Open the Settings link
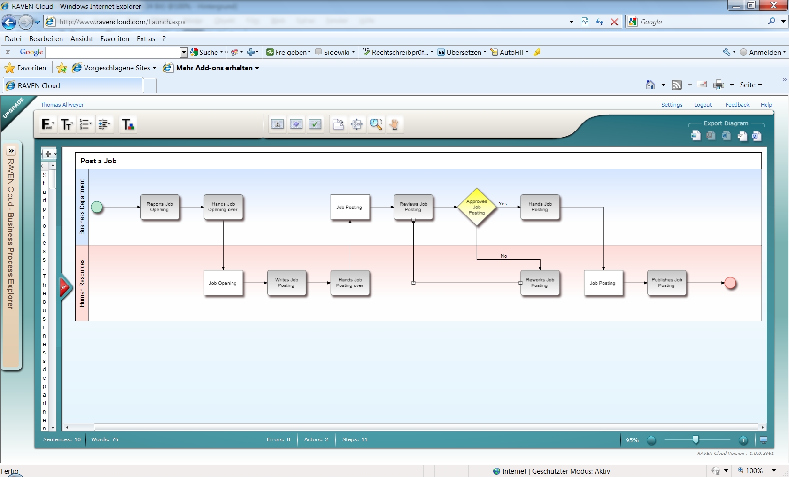 click(x=672, y=105)
